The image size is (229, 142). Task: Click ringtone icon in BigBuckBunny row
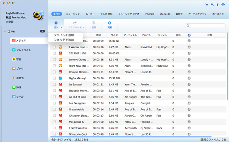(x=189, y=78)
